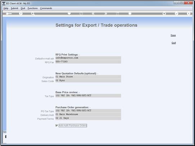Click the Delivery Instr field showing Main Warehouse
Screen dimensions: 195x146
[x=88, y=114]
